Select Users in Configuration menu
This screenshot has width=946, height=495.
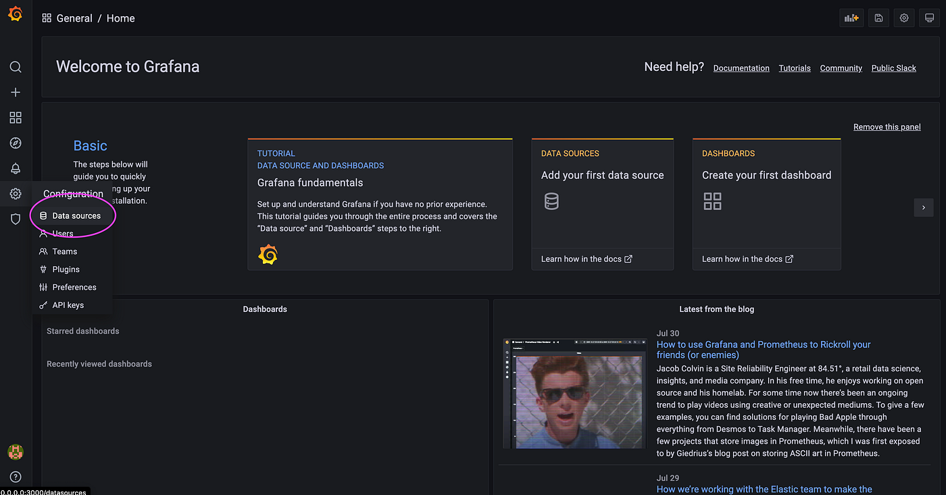pyautogui.click(x=72, y=234)
